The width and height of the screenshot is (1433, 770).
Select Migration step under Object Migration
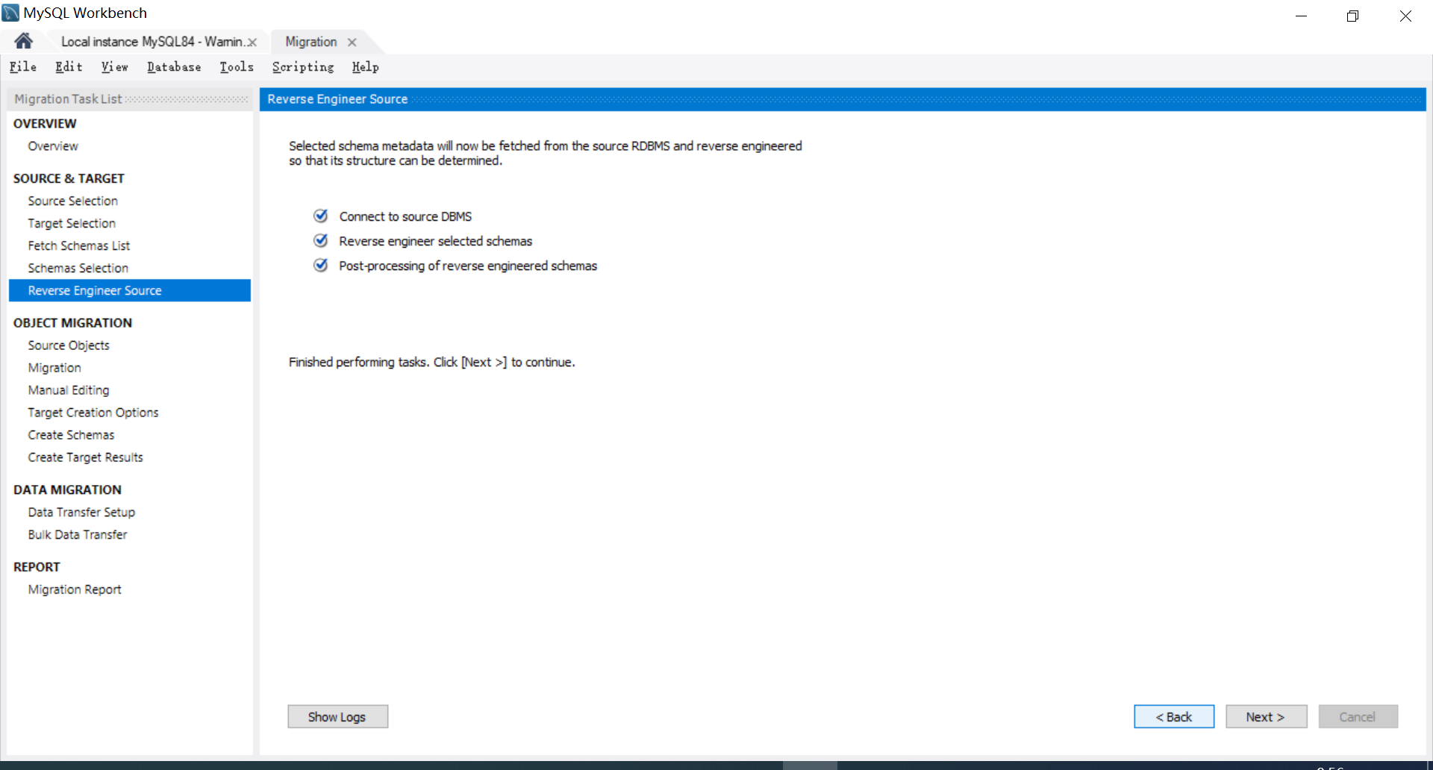pyautogui.click(x=54, y=368)
